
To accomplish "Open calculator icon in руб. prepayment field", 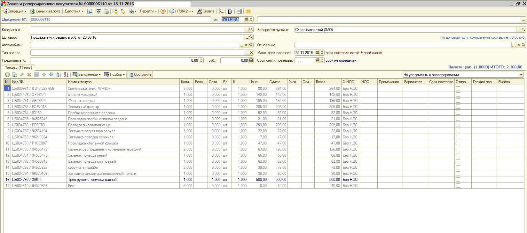I will pyautogui.click(x=251, y=60).
